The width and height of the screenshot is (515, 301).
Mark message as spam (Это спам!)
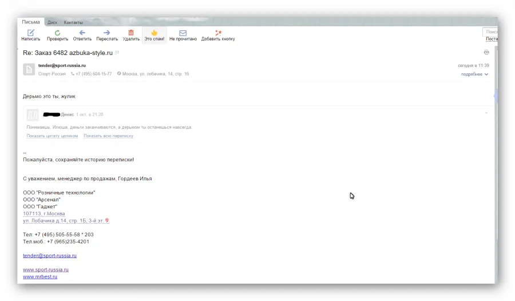pyautogui.click(x=154, y=35)
